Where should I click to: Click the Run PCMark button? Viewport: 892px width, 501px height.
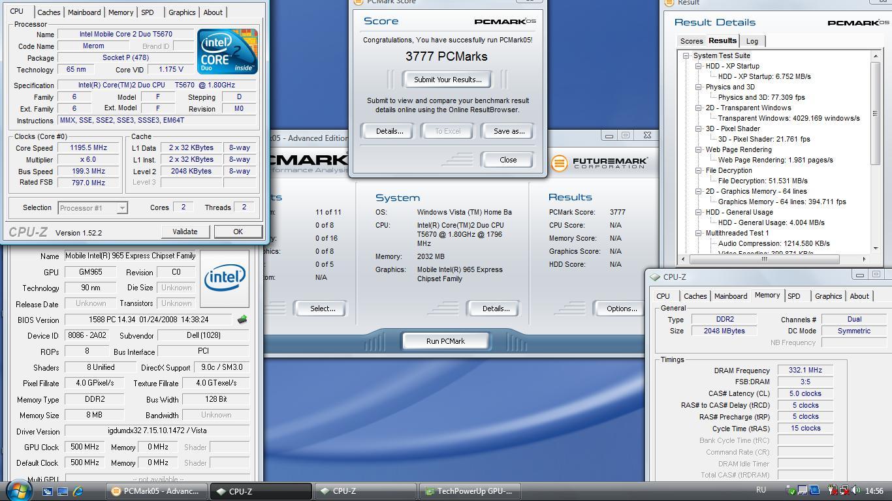point(445,341)
